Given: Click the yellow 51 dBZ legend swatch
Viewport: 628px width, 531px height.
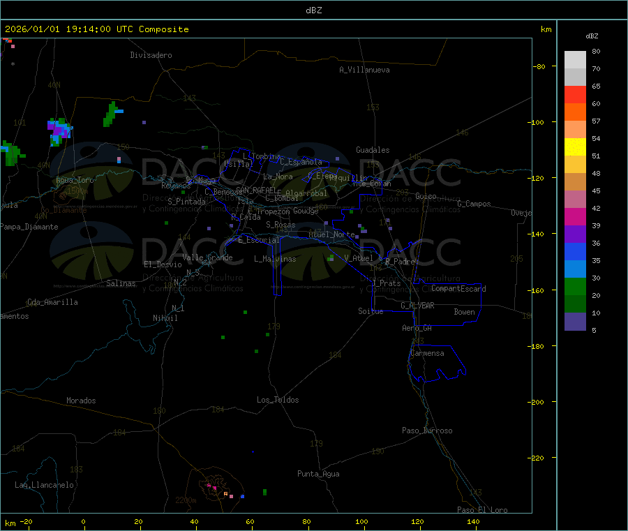Looking at the screenshot, I should click(x=575, y=147).
